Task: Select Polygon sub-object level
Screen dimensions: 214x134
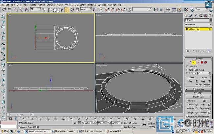Action: click(201, 63)
